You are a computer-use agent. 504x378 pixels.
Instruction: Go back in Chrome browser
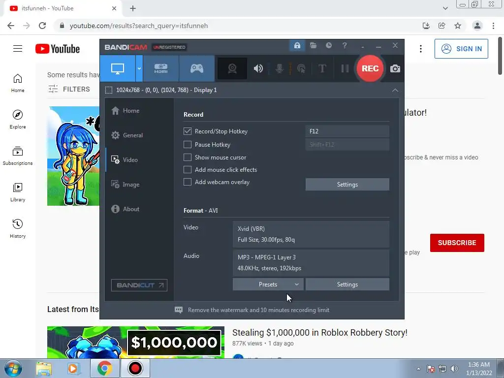click(11, 26)
